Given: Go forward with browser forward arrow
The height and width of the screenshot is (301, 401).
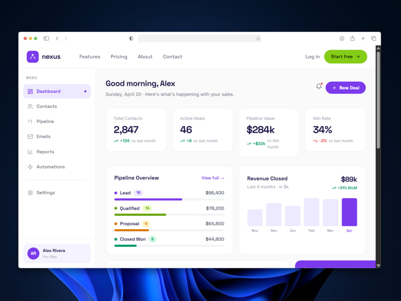Looking at the screenshot, I should [x=65, y=39].
